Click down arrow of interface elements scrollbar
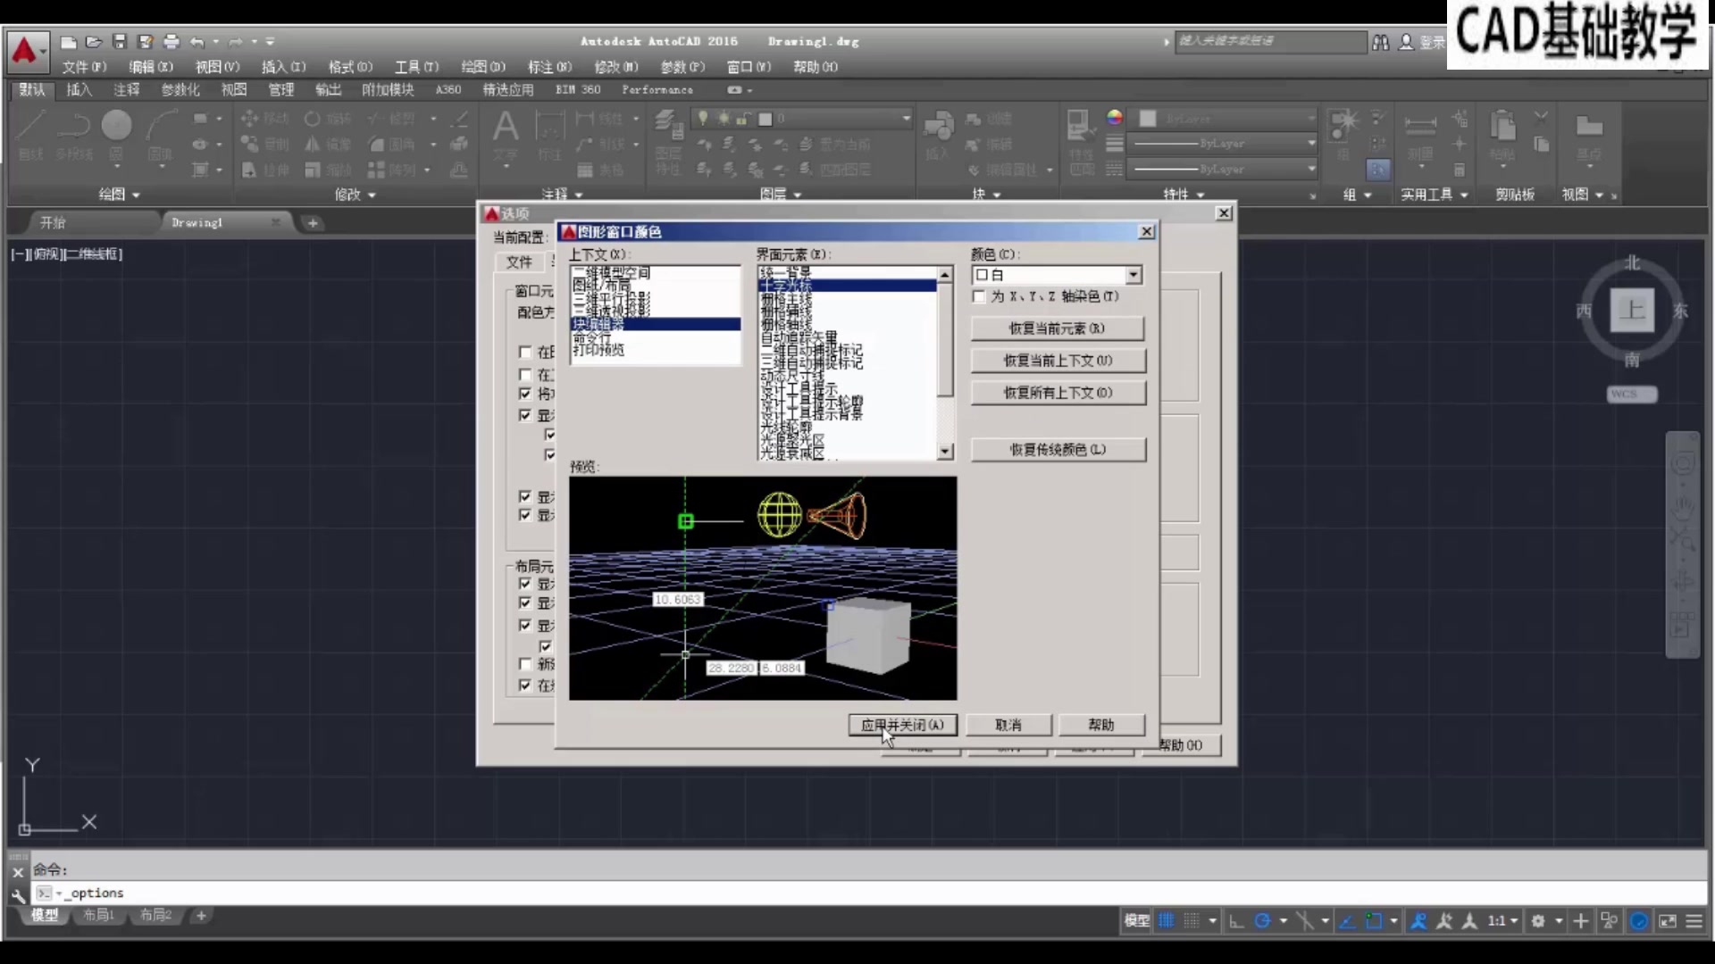Image resolution: width=1715 pixels, height=964 pixels. 945,452
